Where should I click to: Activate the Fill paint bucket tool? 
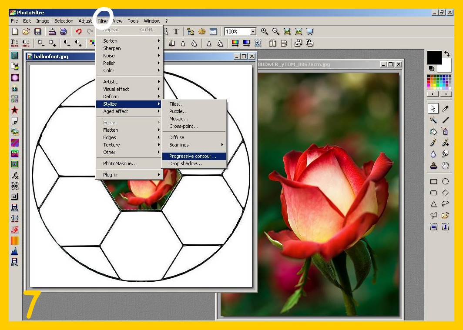(433, 131)
